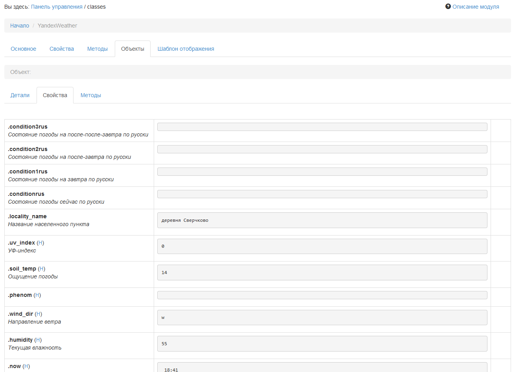Switch to the Детали sub-tab
This screenshot has width=513, height=372.
[20, 95]
